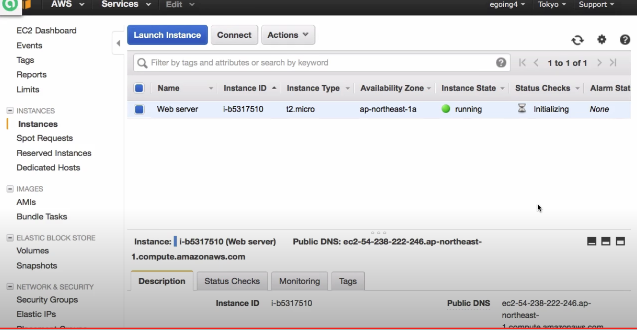Viewport: 637px width, 330px height.
Task: Collapse the ELASTIC BLOCK STORE section
Action: click(x=10, y=238)
